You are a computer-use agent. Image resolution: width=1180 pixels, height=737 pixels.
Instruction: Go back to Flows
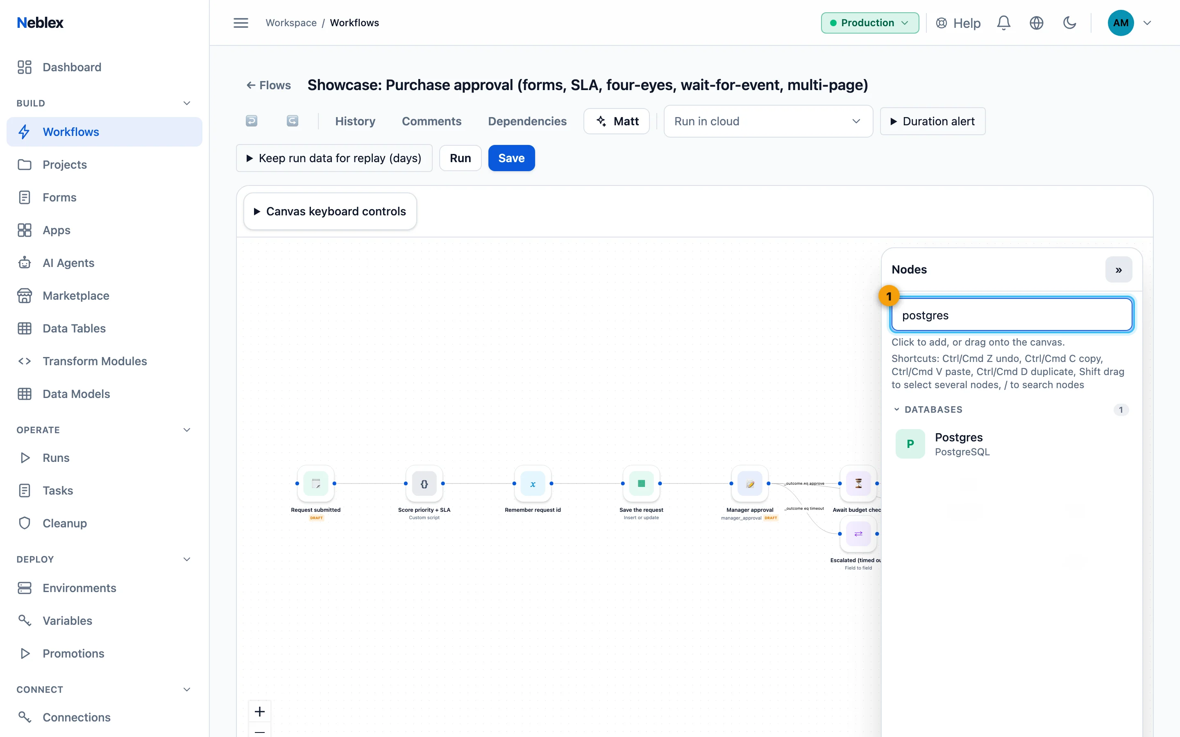point(269,85)
